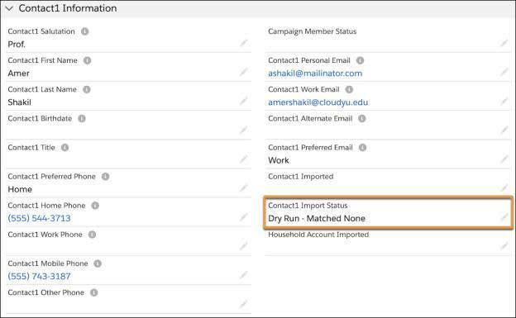This screenshot has width=516, height=318.
Task: Click the 'Household Account Imported' field label
Action: (318, 235)
